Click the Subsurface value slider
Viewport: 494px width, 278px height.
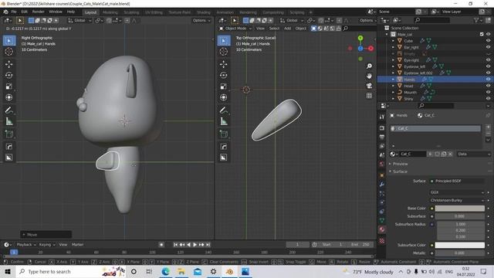click(x=460, y=216)
